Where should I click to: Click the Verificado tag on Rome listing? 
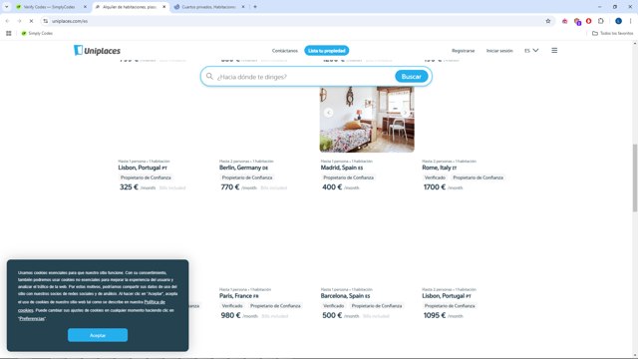click(435, 178)
